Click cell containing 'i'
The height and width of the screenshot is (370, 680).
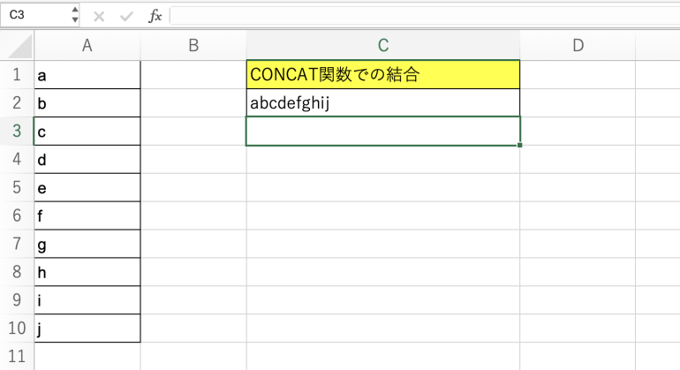[x=87, y=300]
